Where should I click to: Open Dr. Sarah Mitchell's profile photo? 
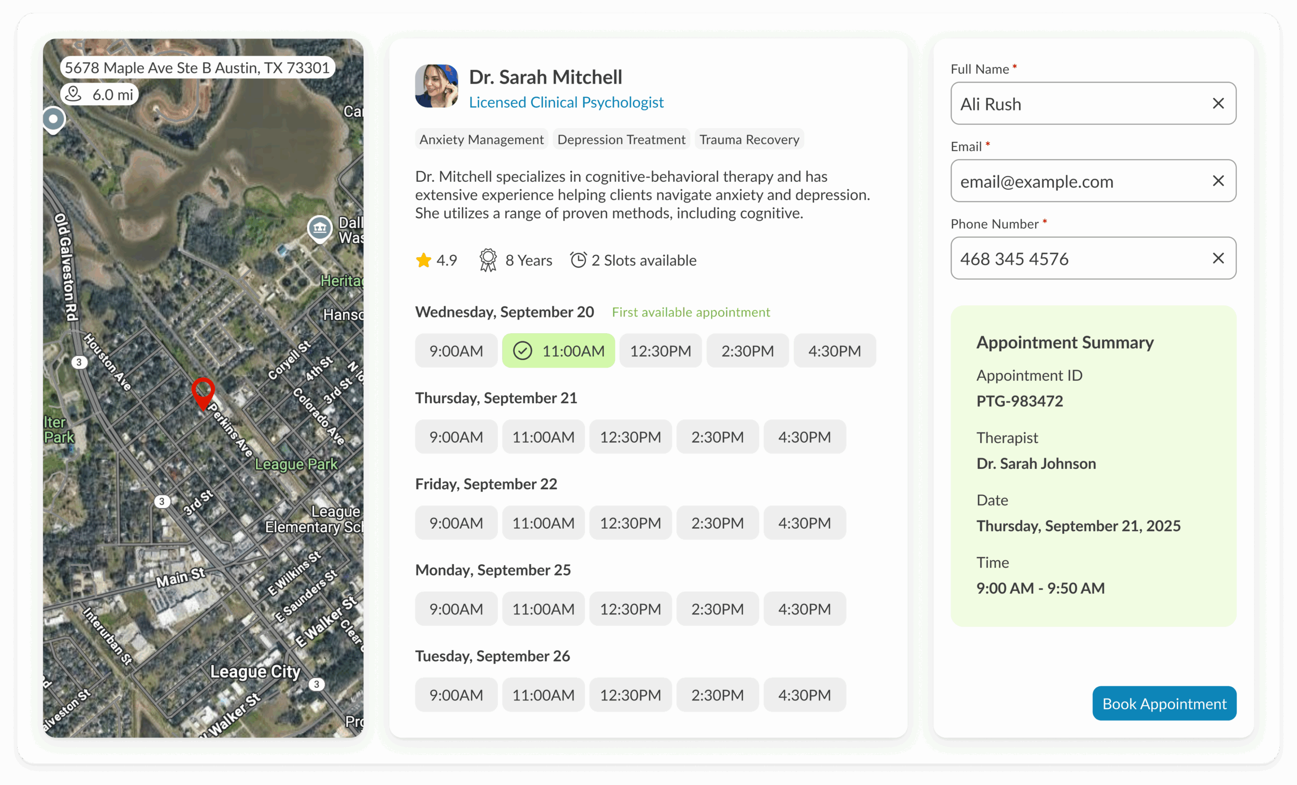pos(436,86)
